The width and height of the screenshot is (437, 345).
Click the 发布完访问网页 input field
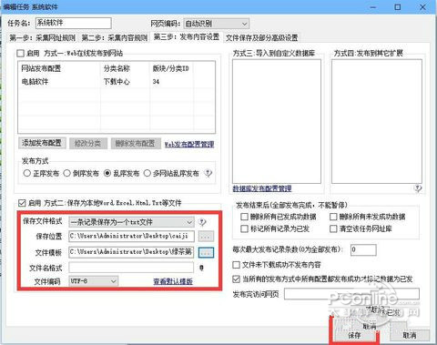(x=351, y=294)
